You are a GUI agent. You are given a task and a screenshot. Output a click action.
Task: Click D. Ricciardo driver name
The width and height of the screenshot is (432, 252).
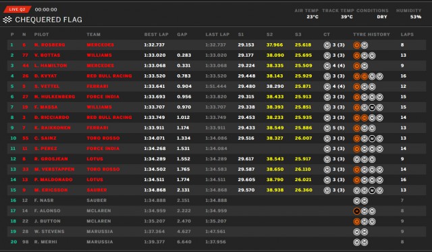point(51,118)
